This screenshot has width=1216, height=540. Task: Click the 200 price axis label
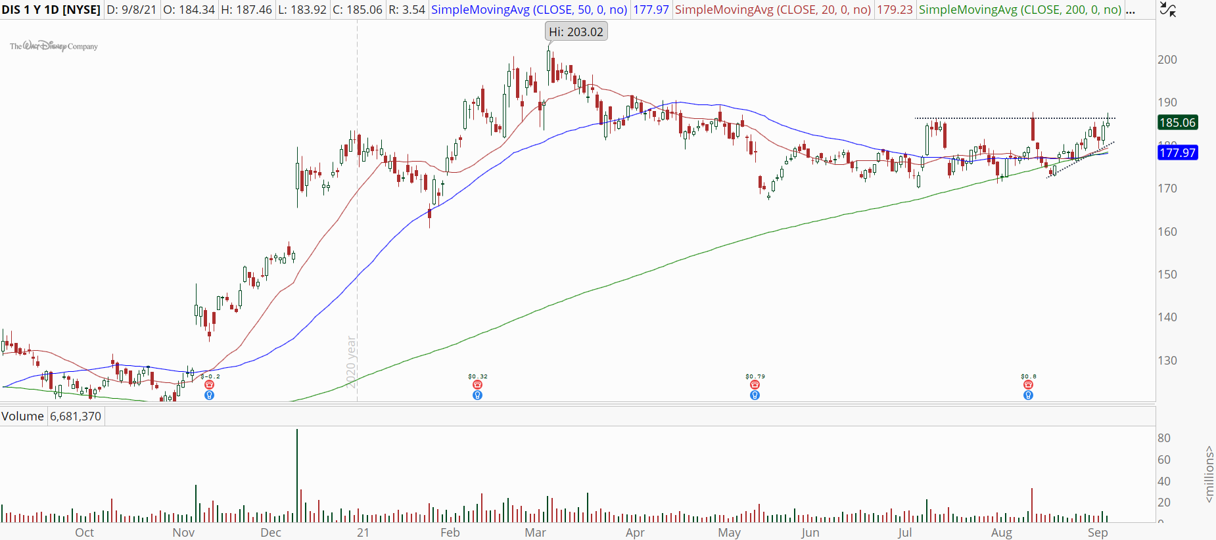(1167, 60)
